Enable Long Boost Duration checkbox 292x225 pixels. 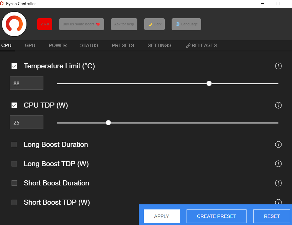[x=14, y=144]
